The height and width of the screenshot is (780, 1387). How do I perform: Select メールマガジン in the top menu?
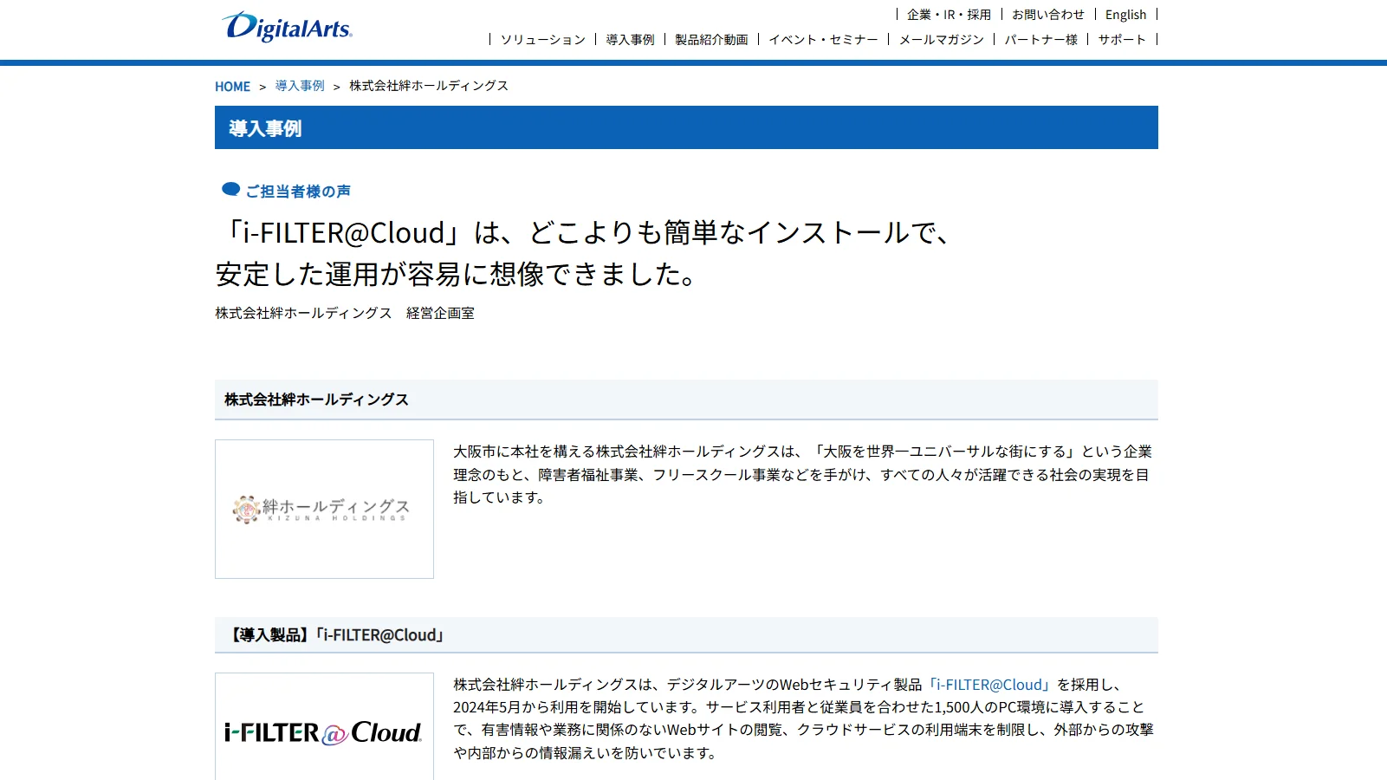point(941,39)
